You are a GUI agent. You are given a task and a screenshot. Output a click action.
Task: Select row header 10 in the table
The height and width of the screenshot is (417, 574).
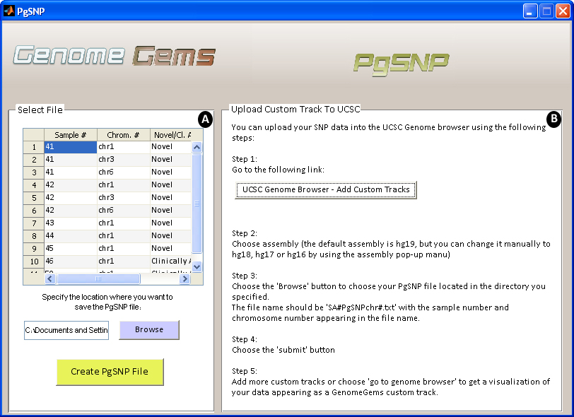(34, 262)
